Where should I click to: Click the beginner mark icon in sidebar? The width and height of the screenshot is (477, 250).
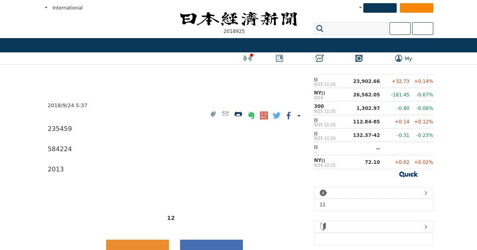(323, 227)
